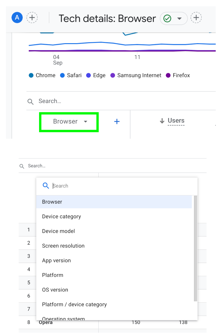
Task: Click the green checkmark status icon
Action: click(x=167, y=19)
